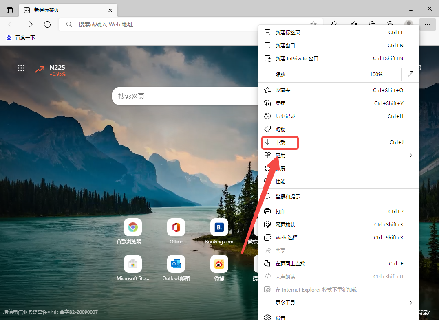The image size is (439, 320).
Task: Expand the 应用 submenu arrow
Action: pos(411,155)
